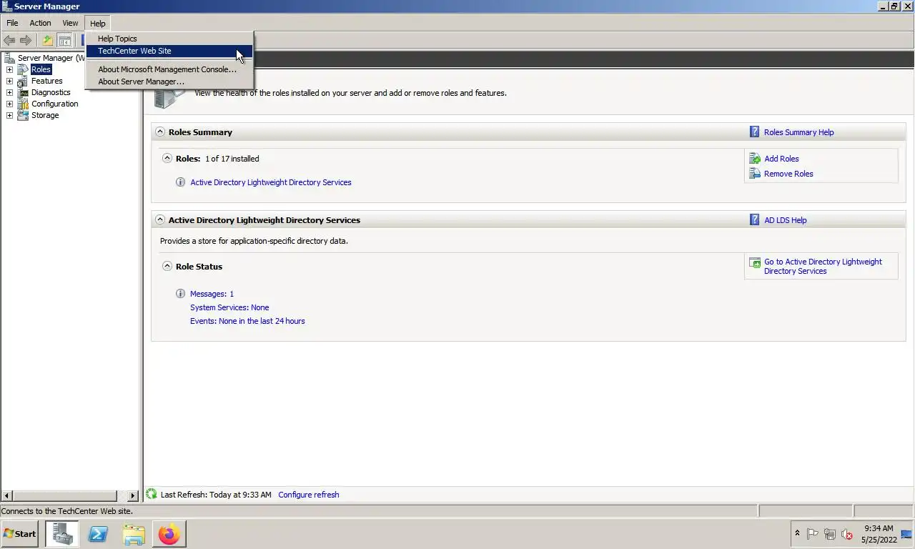The image size is (915, 549).
Task: Click the AD LDS Help question-mark icon
Action: coord(754,220)
